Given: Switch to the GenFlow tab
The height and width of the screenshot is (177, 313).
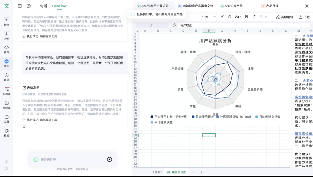Looking at the screenshot, I should point(59,6).
